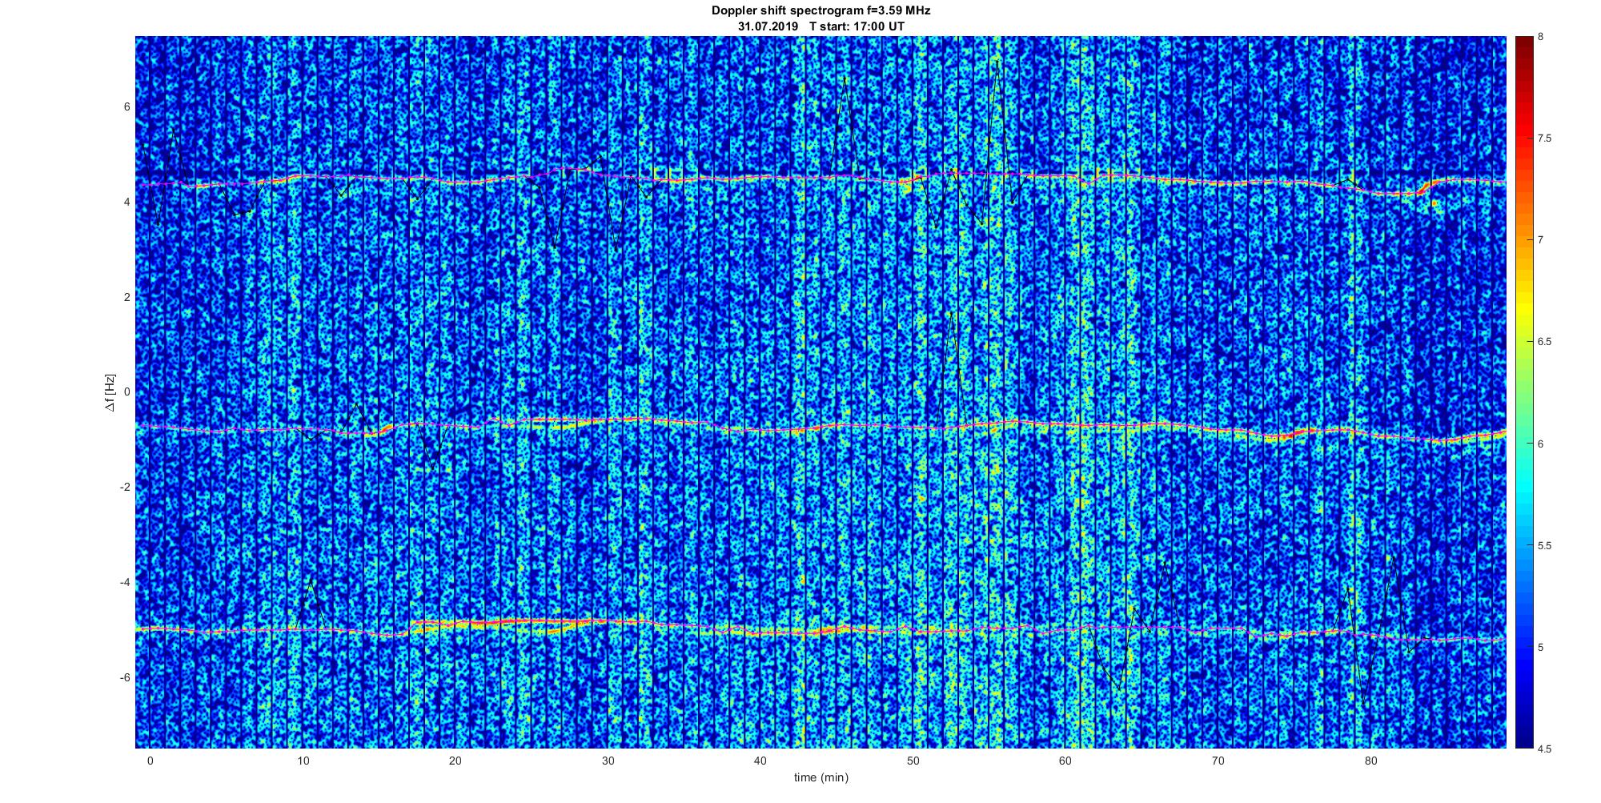Image resolution: width=1601 pixels, height=803 pixels.
Task: Click the Δf axis tick label "-4"
Action: 126,583
